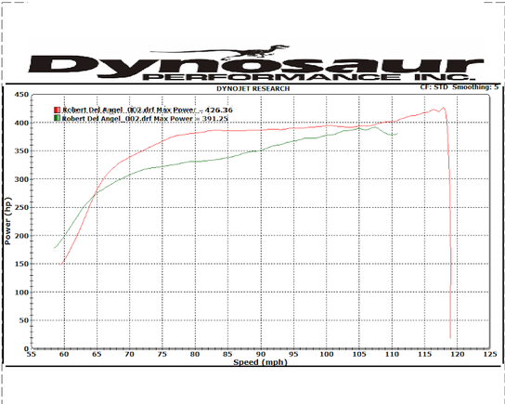Click the 120 tick label on speed axis

(458, 355)
